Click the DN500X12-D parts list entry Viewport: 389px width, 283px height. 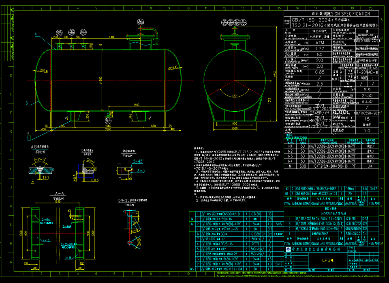[231, 214]
